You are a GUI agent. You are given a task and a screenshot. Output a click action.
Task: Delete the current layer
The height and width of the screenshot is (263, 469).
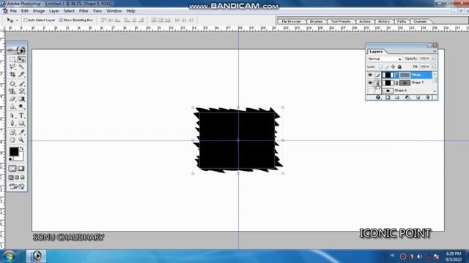click(428, 97)
